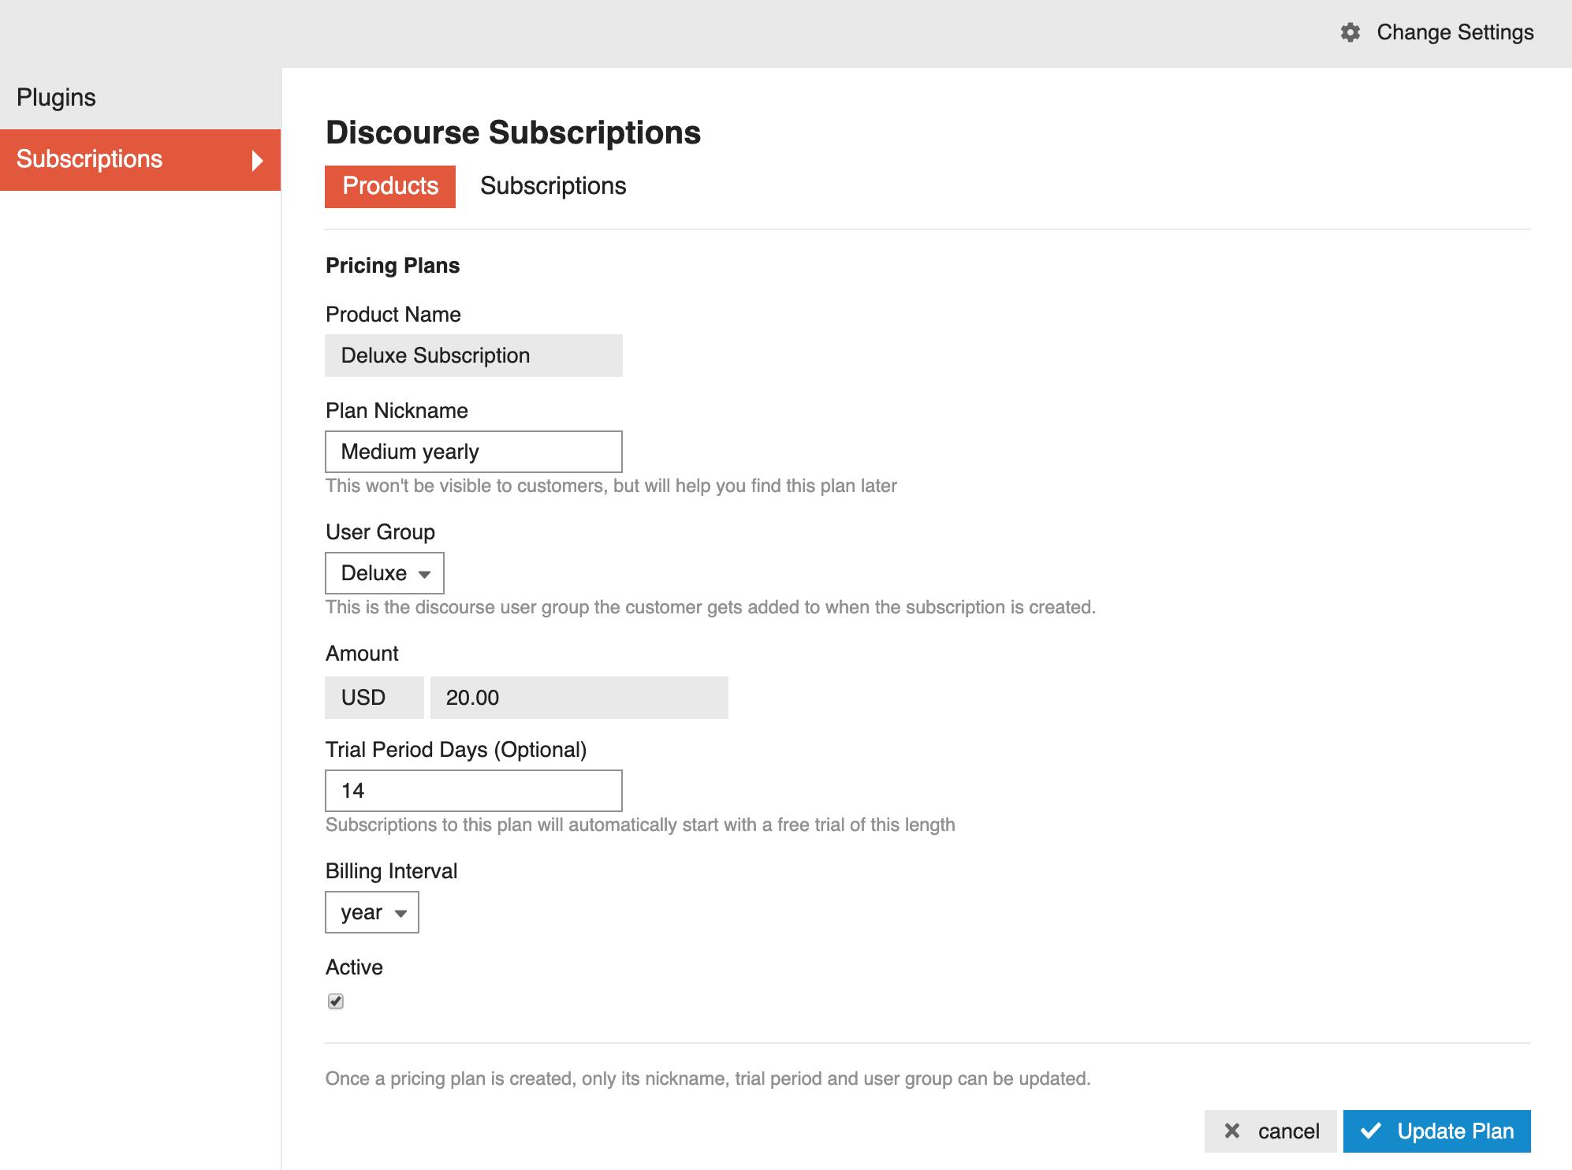The height and width of the screenshot is (1170, 1572).
Task: Switch to the Subscriptions tab
Action: coord(553,185)
